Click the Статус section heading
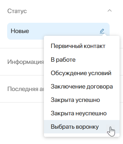Viewport: 123px width, 144px height. [17, 11]
